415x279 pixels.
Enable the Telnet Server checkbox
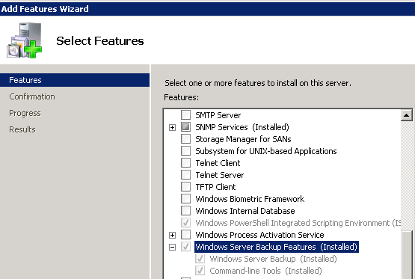coord(185,175)
